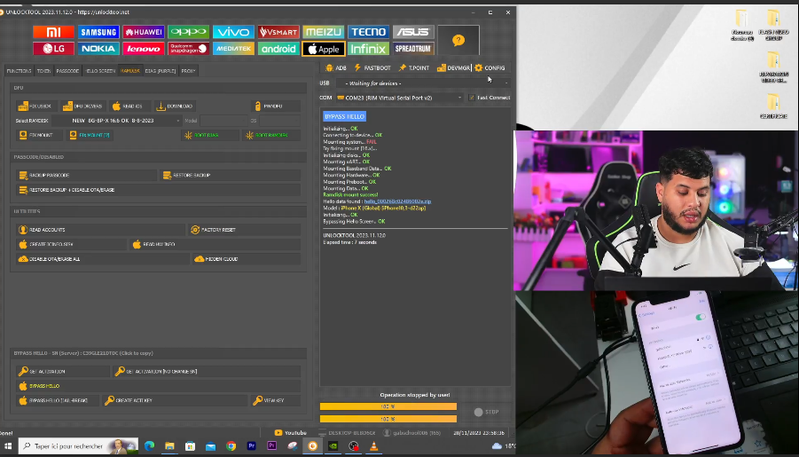Click BACKUP PASSCODE button
Viewport: 799px width, 457px height.
(x=86, y=176)
